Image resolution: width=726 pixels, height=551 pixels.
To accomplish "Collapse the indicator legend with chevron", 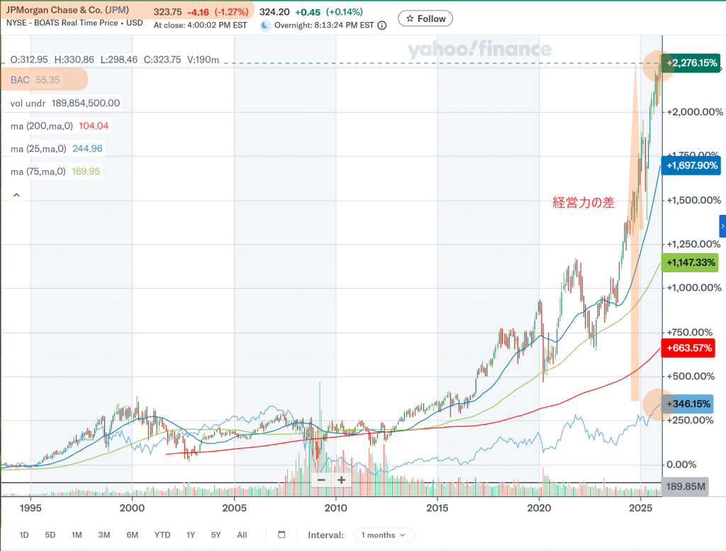I will (x=16, y=194).
